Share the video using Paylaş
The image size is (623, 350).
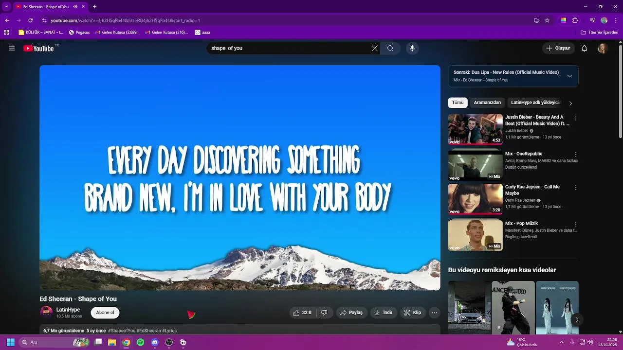[351, 313]
